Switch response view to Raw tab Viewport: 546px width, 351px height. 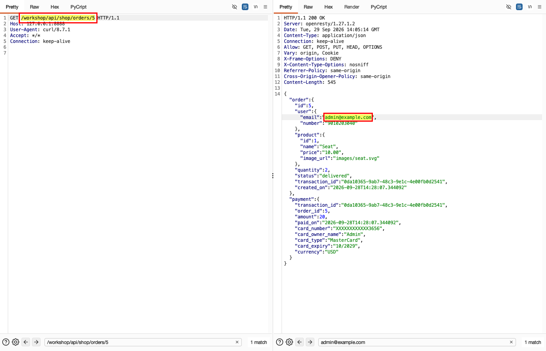[x=308, y=7]
